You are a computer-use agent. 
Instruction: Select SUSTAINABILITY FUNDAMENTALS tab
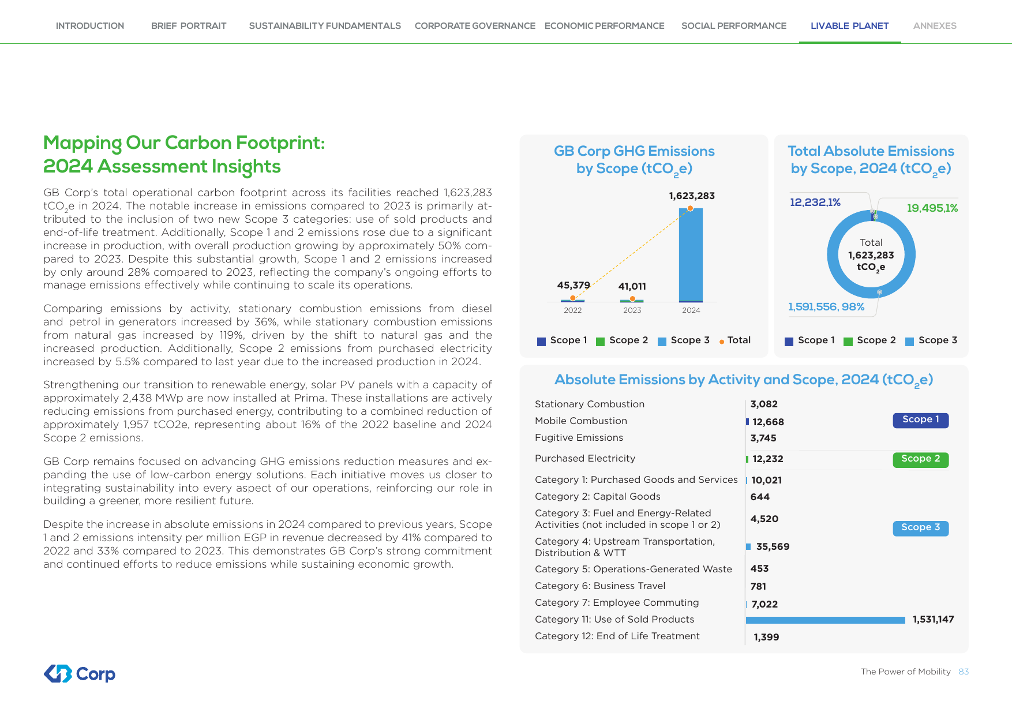[325, 26]
